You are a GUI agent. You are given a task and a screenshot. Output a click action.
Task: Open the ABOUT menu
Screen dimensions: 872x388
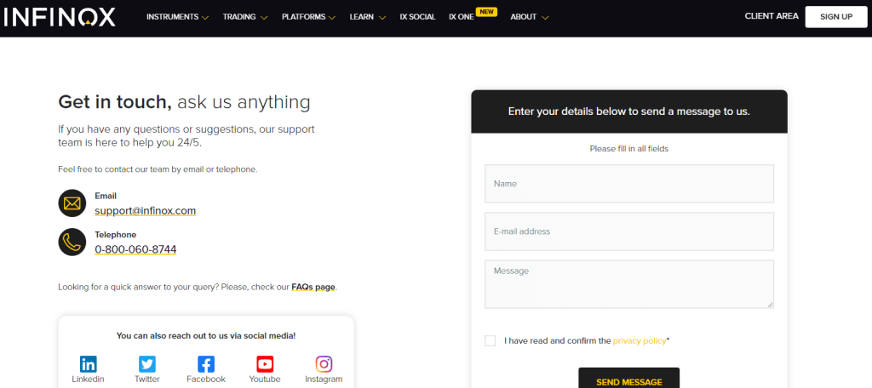(x=524, y=17)
